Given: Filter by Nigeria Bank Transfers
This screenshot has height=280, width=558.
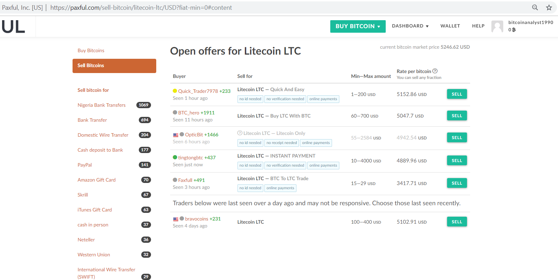Looking at the screenshot, I should point(101,105).
